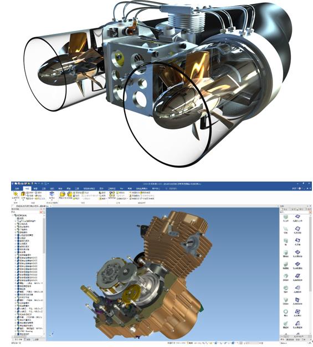
Task: Close the open document tab
Action: (x=51, y=206)
